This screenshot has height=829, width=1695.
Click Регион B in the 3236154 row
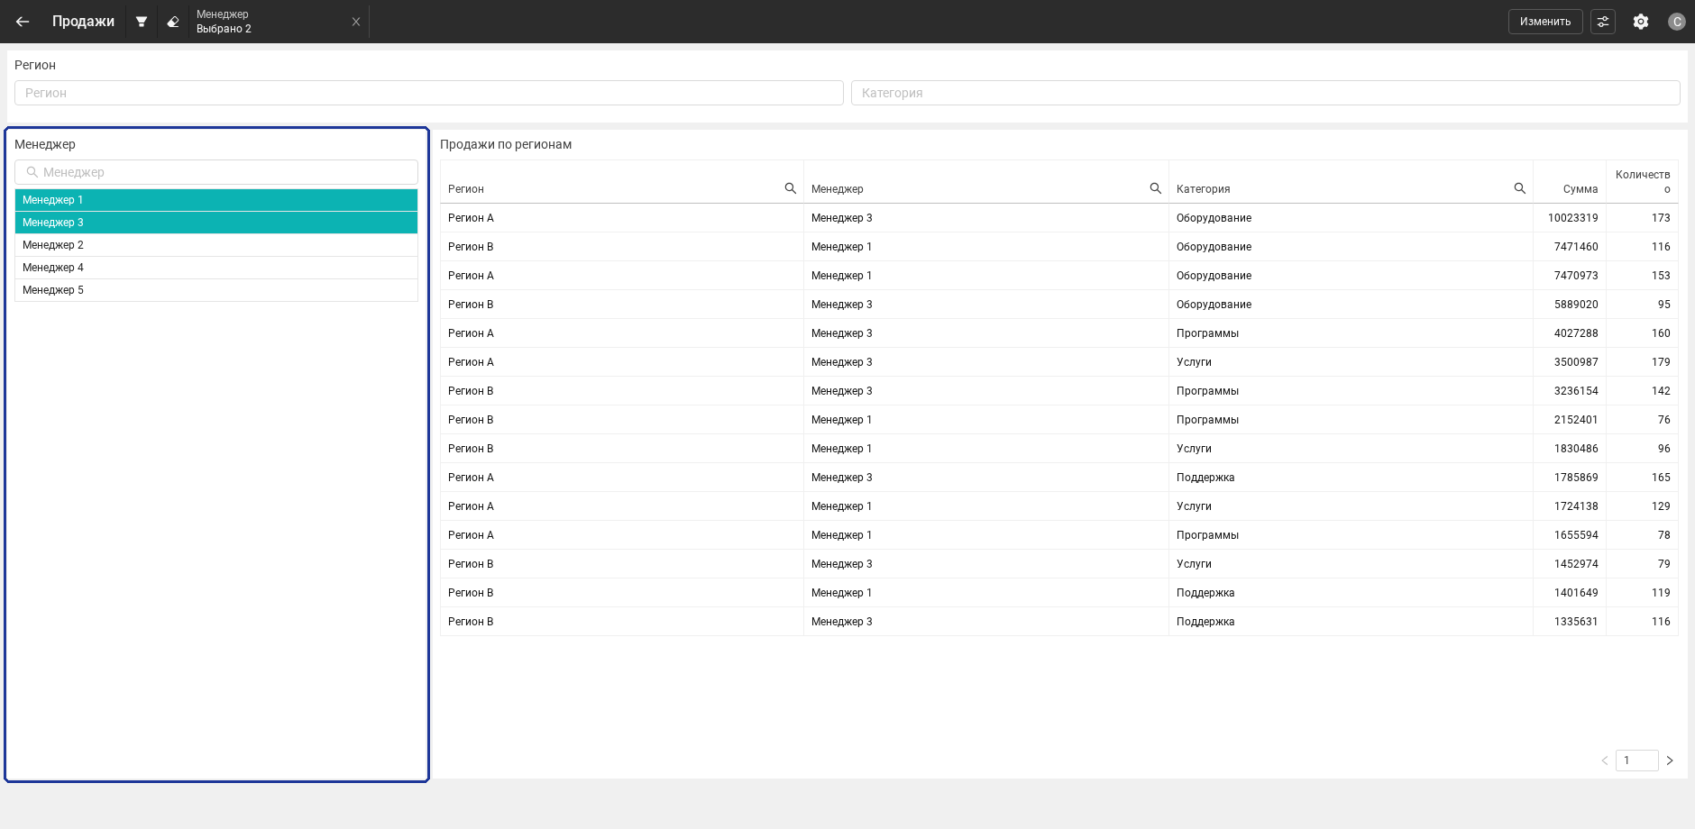click(471, 391)
